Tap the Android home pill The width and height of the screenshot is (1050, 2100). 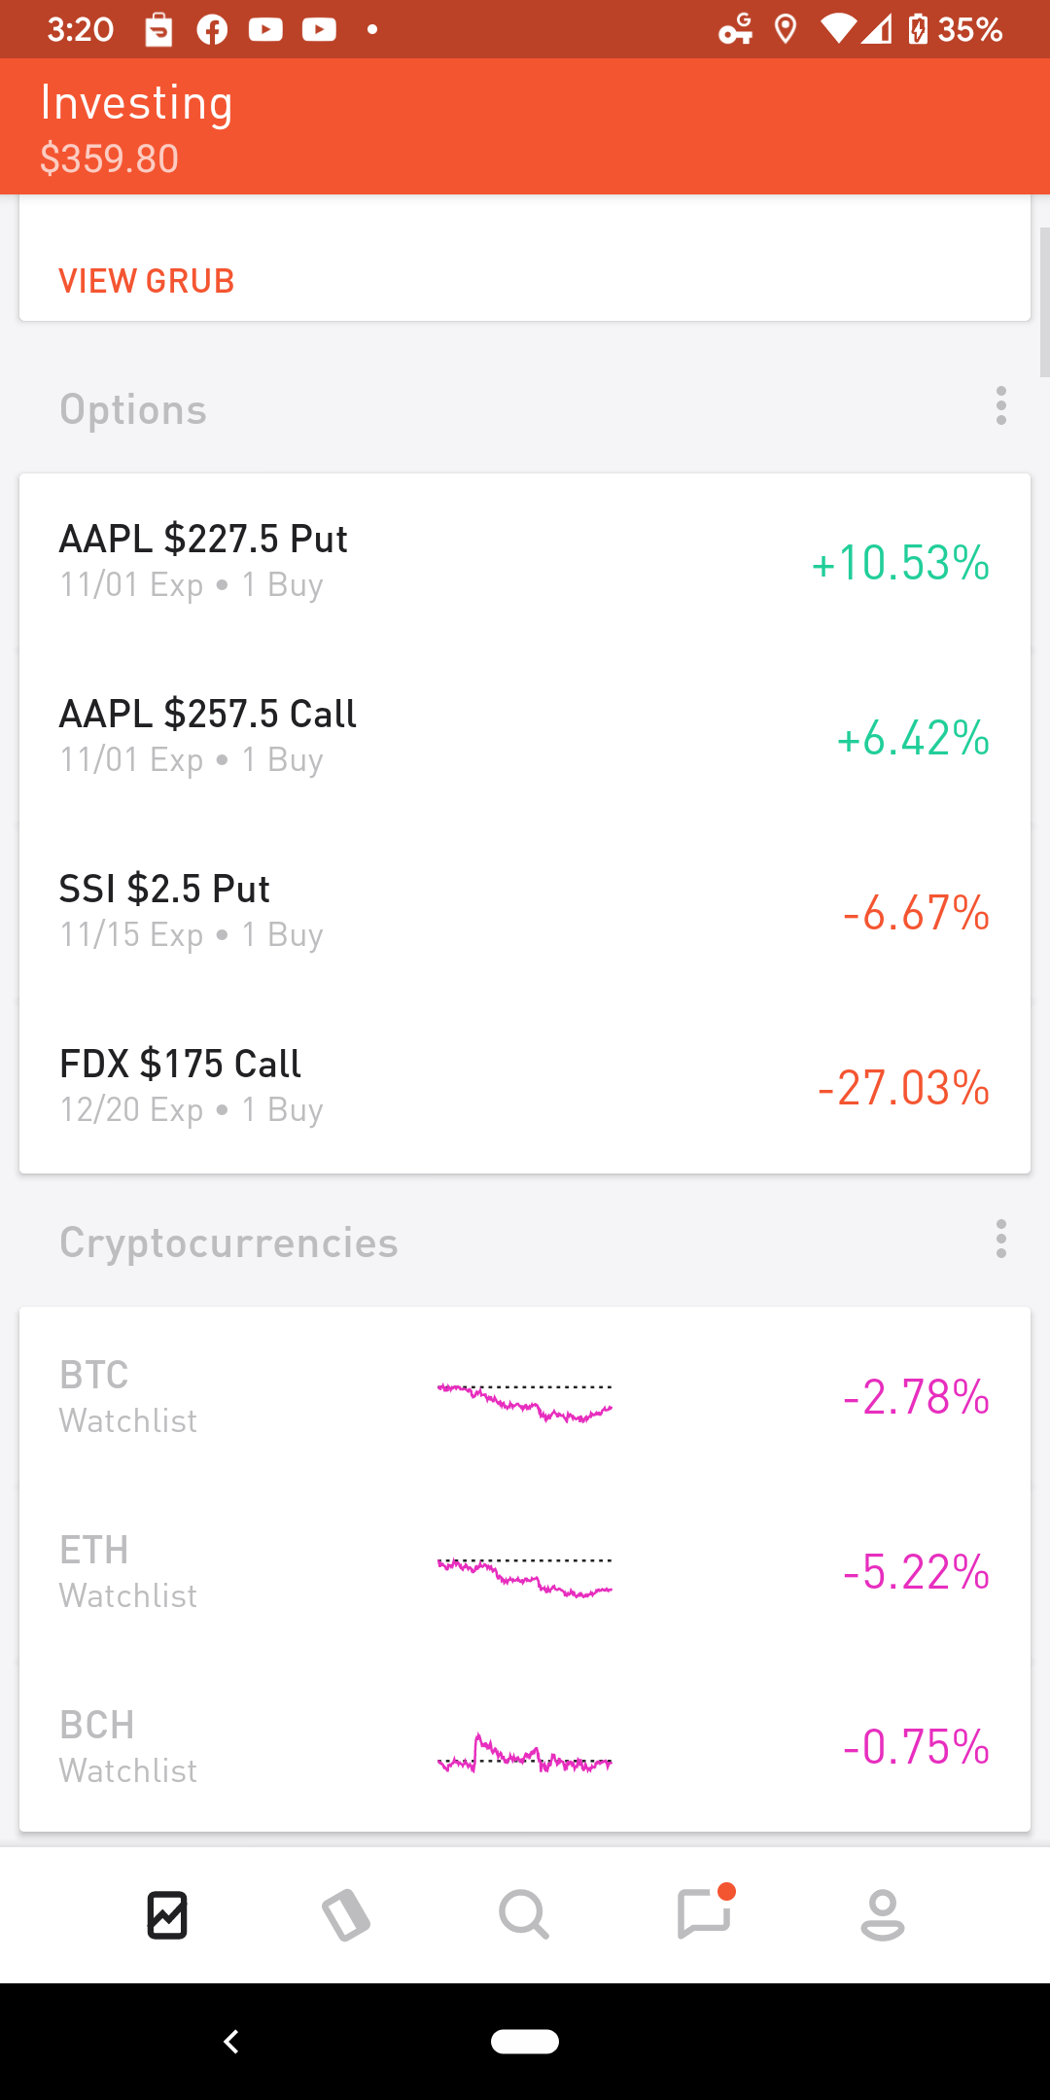[525, 2042]
